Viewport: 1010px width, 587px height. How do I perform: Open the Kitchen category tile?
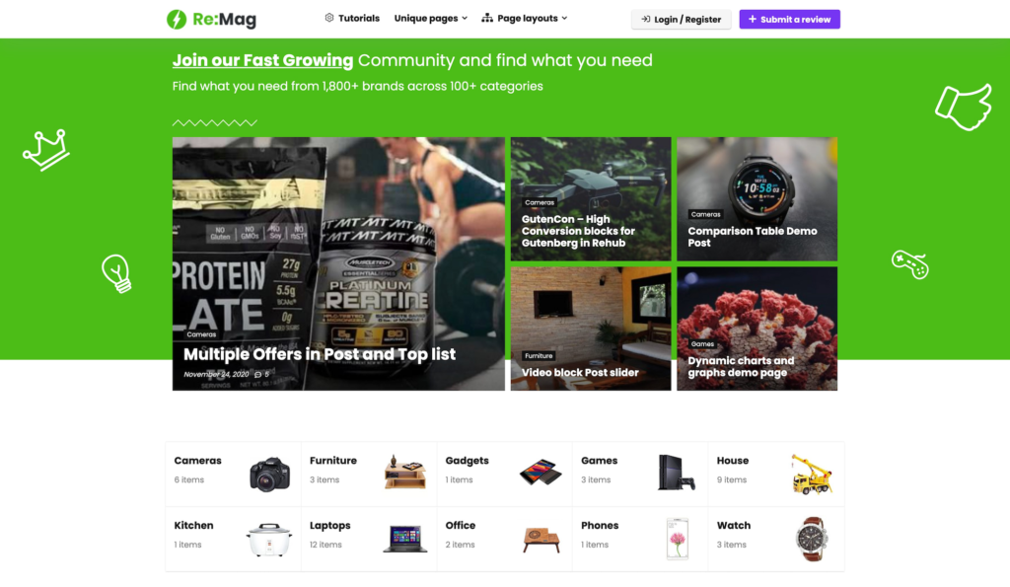233,539
